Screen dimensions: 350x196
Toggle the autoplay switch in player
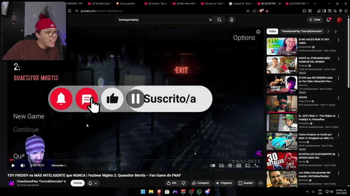pyautogui.click(x=212, y=166)
